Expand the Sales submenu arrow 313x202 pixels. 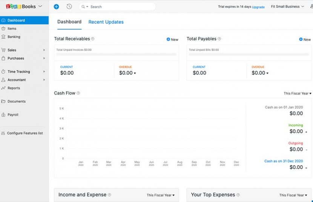[x=44, y=50]
